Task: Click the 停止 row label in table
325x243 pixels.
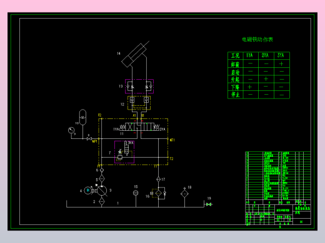Action: pyautogui.click(x=235, y=95)
